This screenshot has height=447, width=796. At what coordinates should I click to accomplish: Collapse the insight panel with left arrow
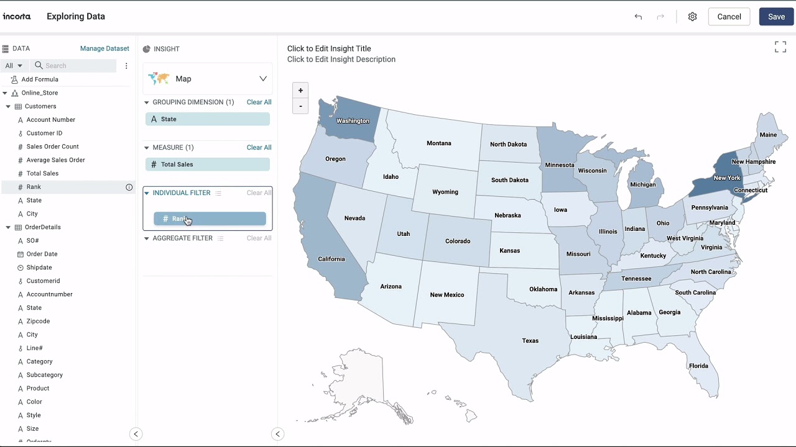[x=278, y=434]
